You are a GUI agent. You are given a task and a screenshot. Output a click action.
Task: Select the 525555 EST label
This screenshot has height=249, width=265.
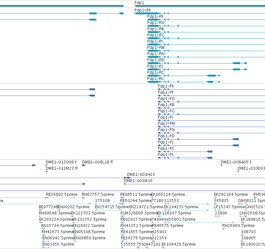click(x=128, y=244)
